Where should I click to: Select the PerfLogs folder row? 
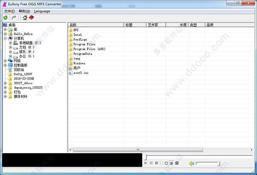(80, 39)
